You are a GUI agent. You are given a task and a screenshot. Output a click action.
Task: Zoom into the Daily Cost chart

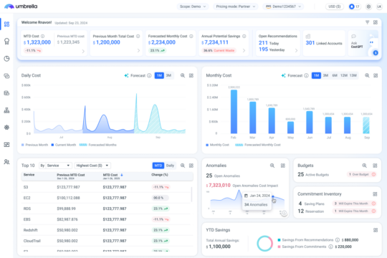click(183, 75)
